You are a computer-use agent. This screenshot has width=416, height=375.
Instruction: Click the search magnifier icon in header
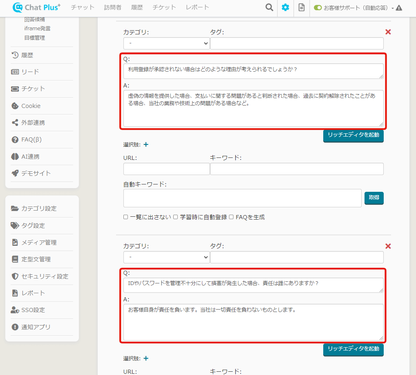[269, 7]
